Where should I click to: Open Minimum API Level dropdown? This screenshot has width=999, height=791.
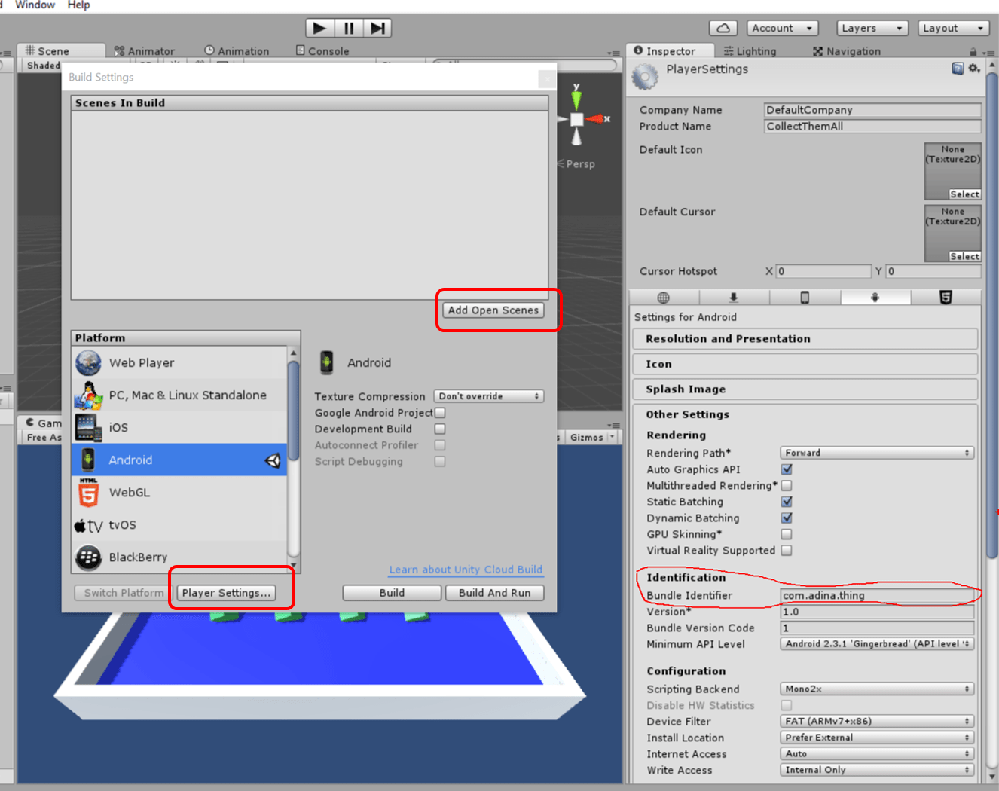(877, 644)
